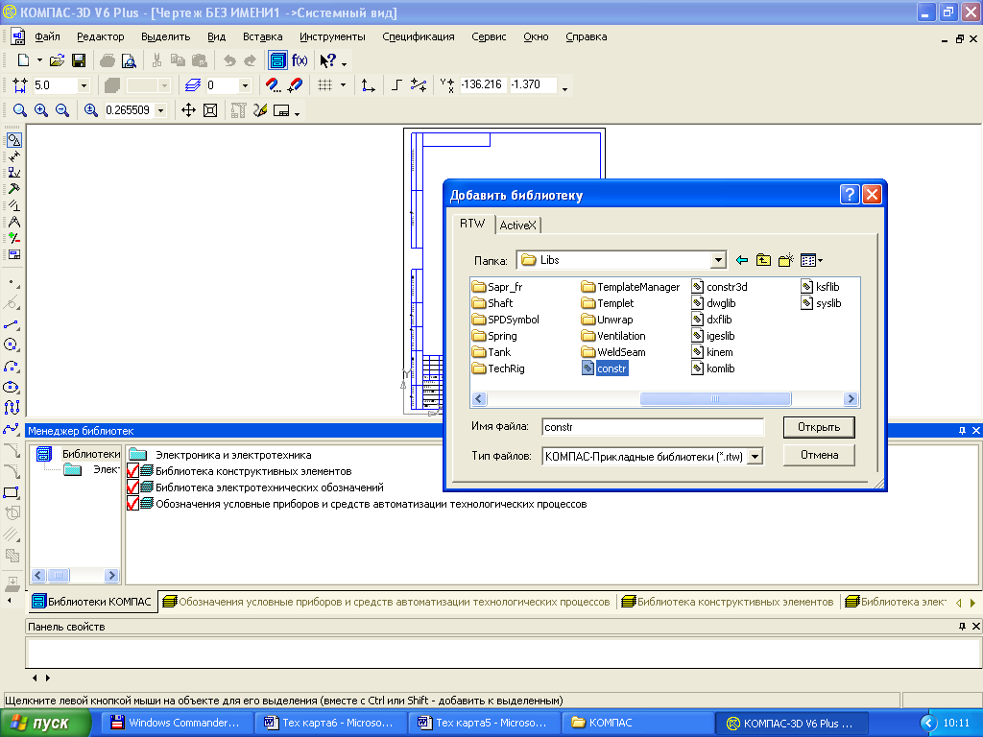Viewport: 983px width, 737px height.
Task: Click the state of layers icon
Action: tap(192, 85)
